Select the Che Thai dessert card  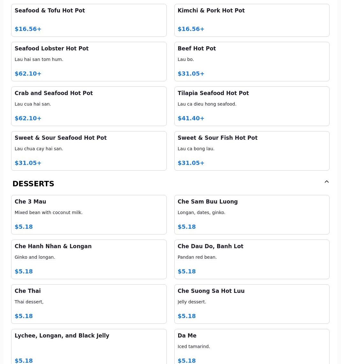pyautogui.click(x=89, y=304)
